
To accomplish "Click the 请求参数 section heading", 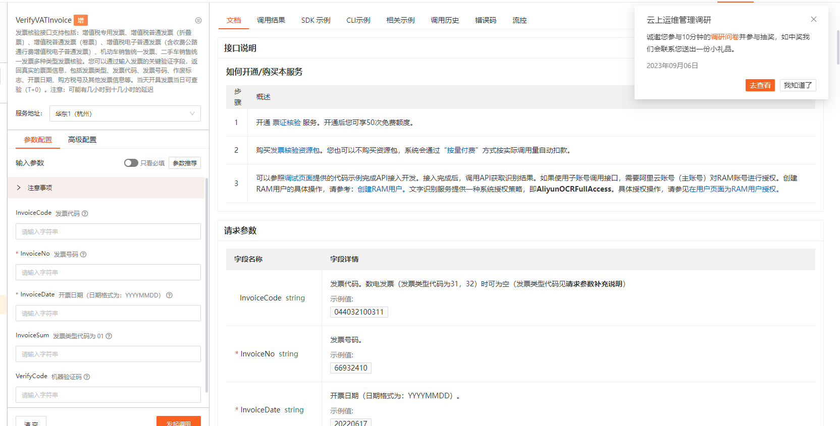I will click(240, 230).
